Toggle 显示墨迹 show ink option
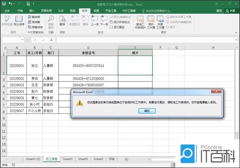The width and height of the screenshot is (240, 168). click(118, 27)
